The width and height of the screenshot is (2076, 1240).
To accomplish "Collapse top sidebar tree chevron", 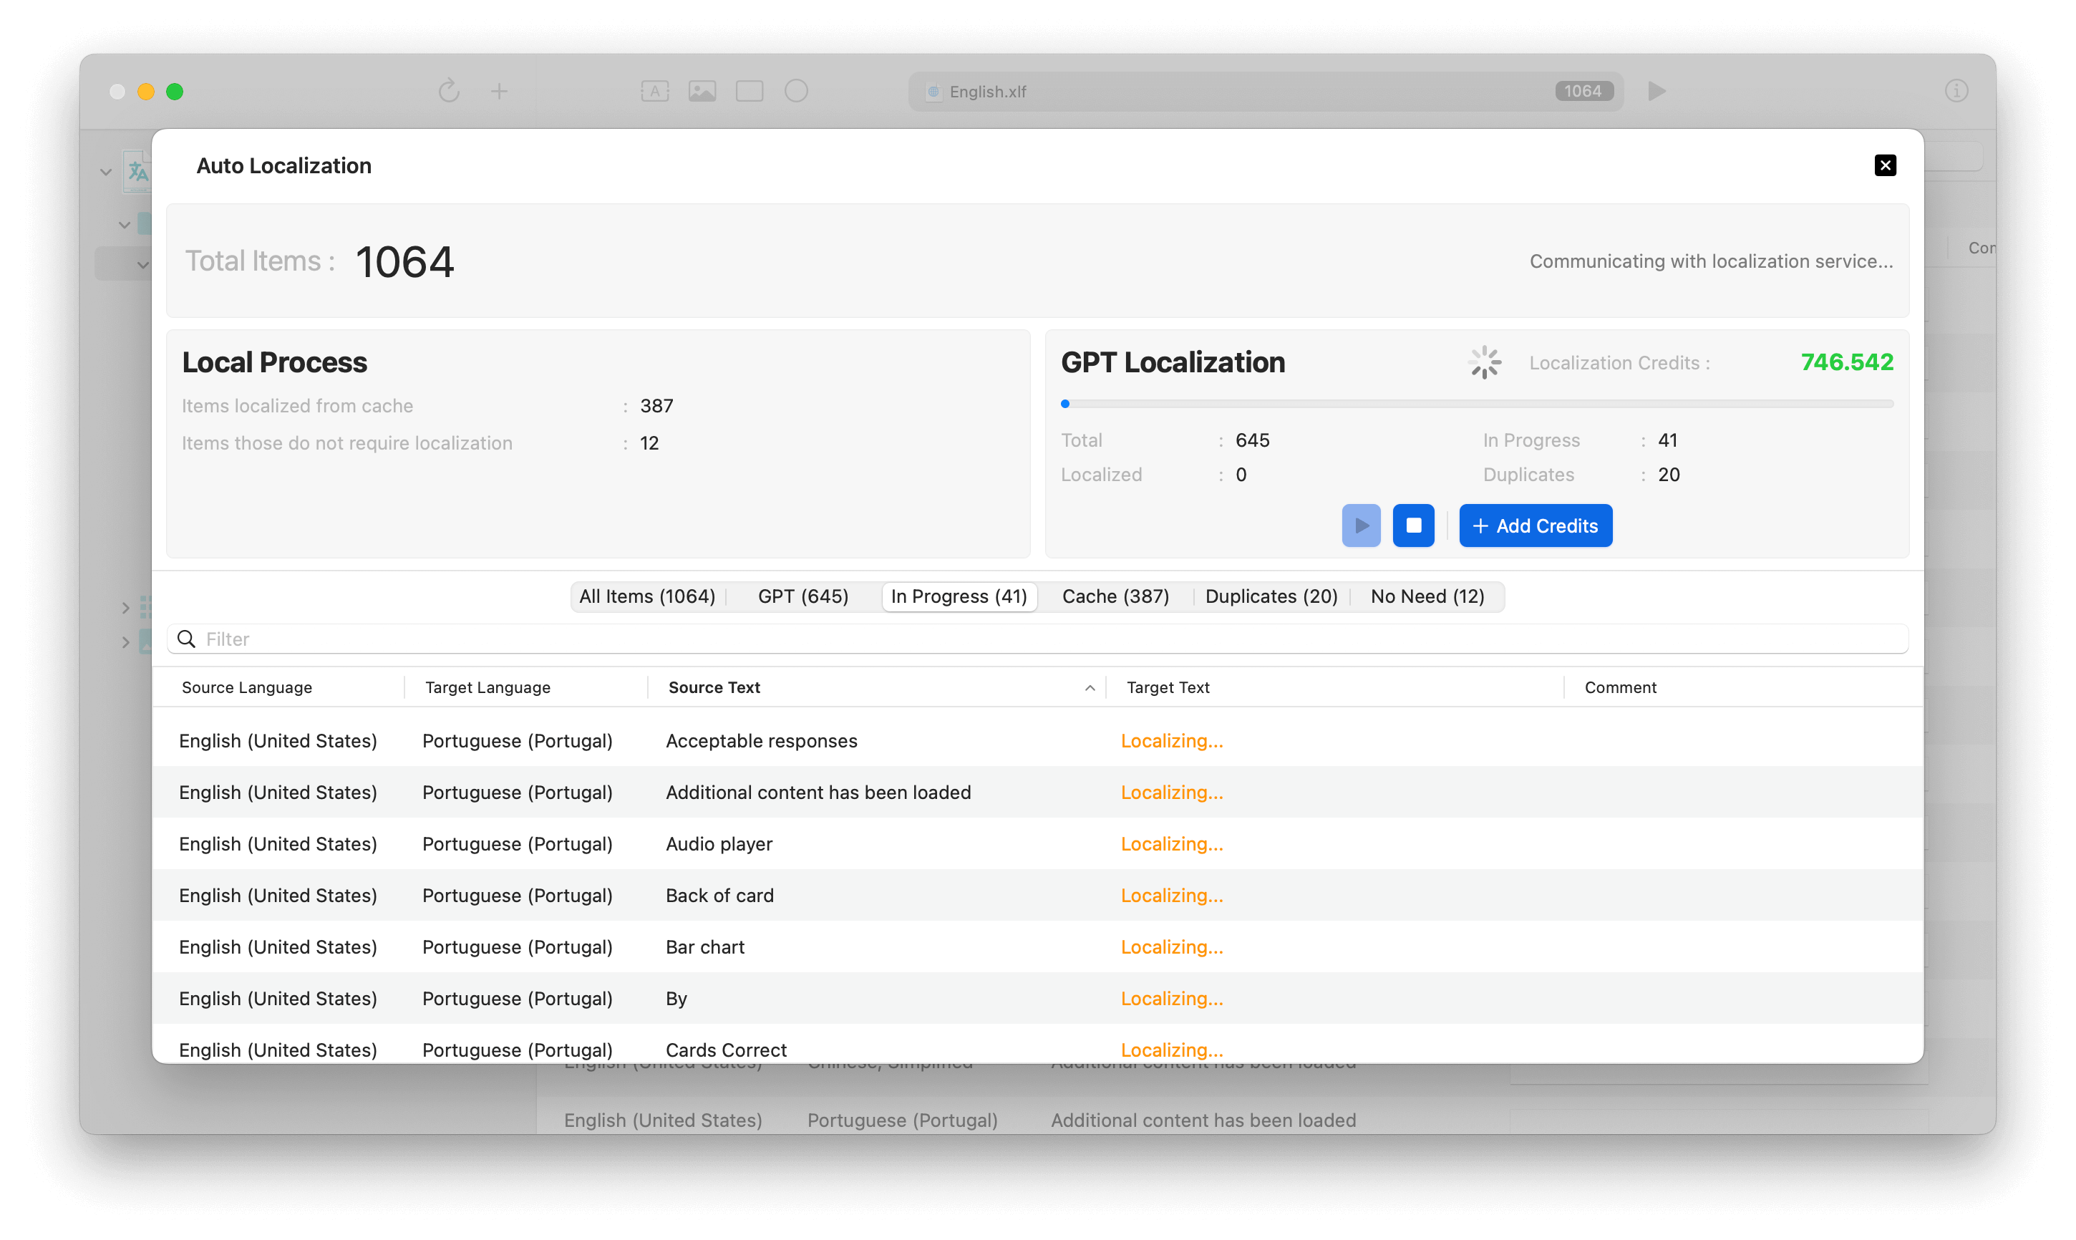I will pyautogui.click(x=106, y=172).
